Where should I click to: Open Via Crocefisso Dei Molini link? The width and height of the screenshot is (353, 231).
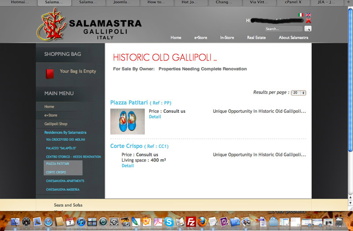(x=65, y=140)
